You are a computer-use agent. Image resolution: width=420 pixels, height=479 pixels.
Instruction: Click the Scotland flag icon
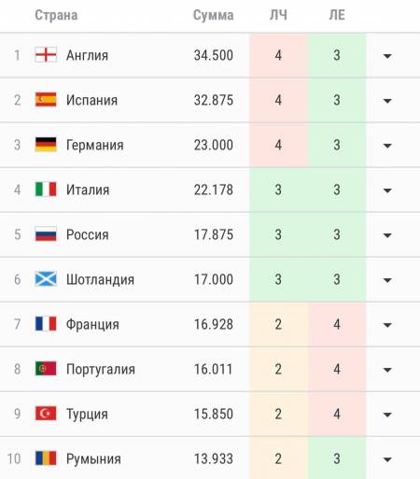pyautogui.click(x=46, y=279)
